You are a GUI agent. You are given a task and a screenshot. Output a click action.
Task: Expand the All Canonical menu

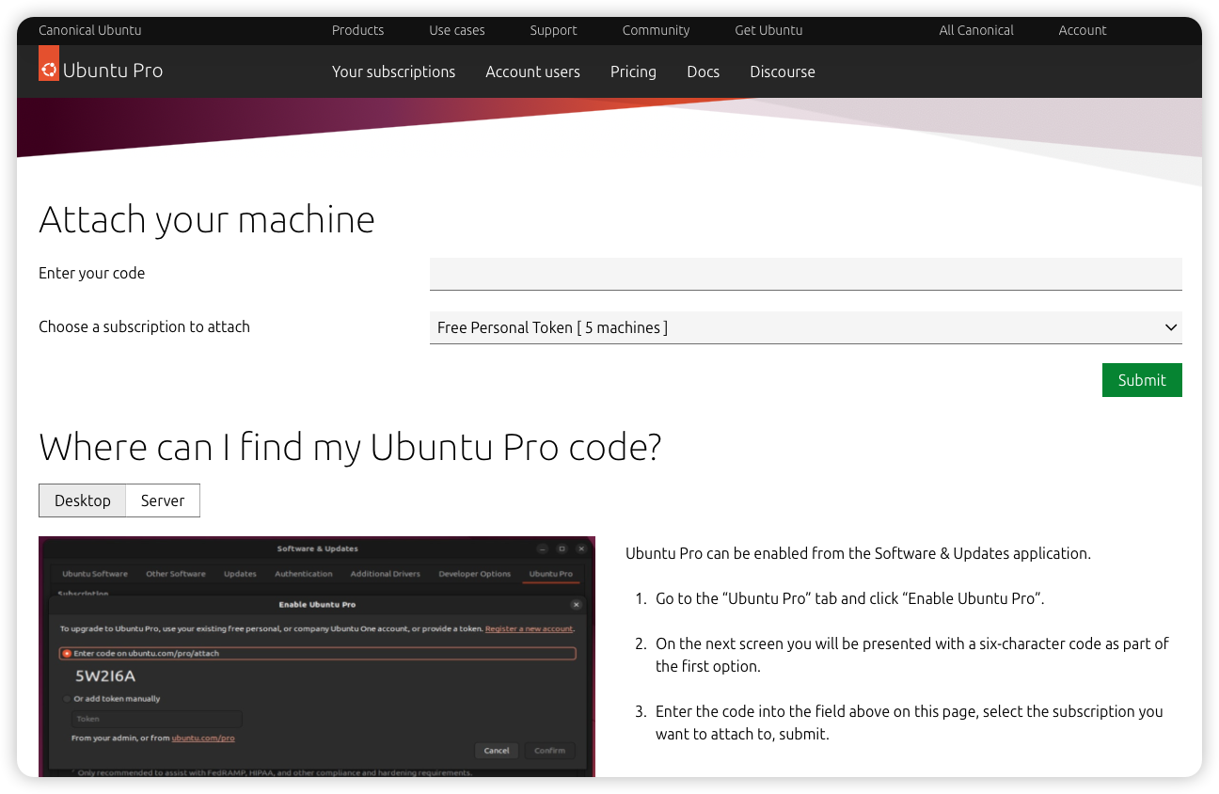click(975, 30)
